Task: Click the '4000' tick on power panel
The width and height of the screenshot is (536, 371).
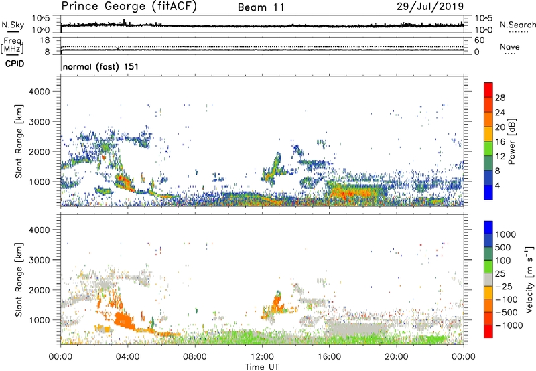Action: coord(39,92)
